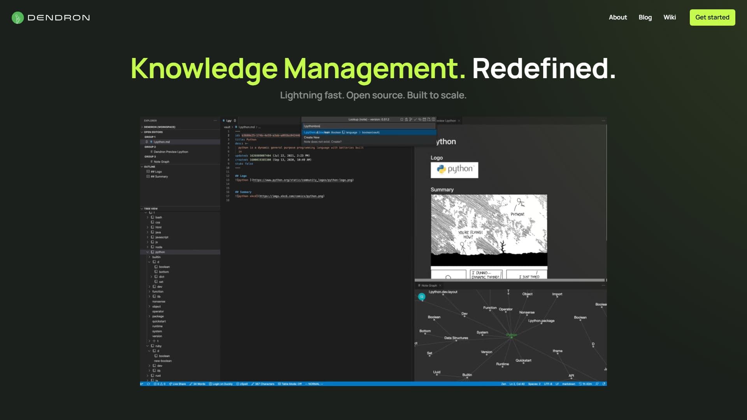Click vault in the editor breadcrumb
Screen dimensions: 747x420
tap(227, 127)
